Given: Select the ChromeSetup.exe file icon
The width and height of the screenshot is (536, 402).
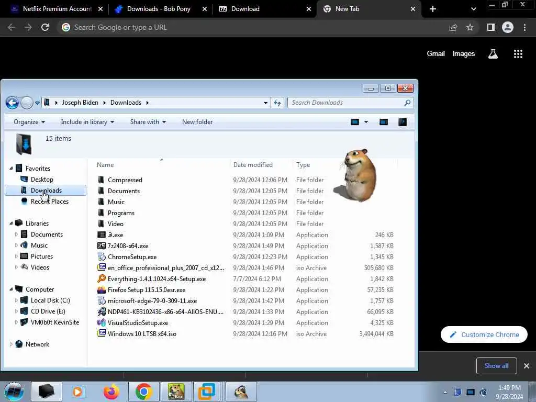Looking at the screenshot, I should click(x=102, y=256).
